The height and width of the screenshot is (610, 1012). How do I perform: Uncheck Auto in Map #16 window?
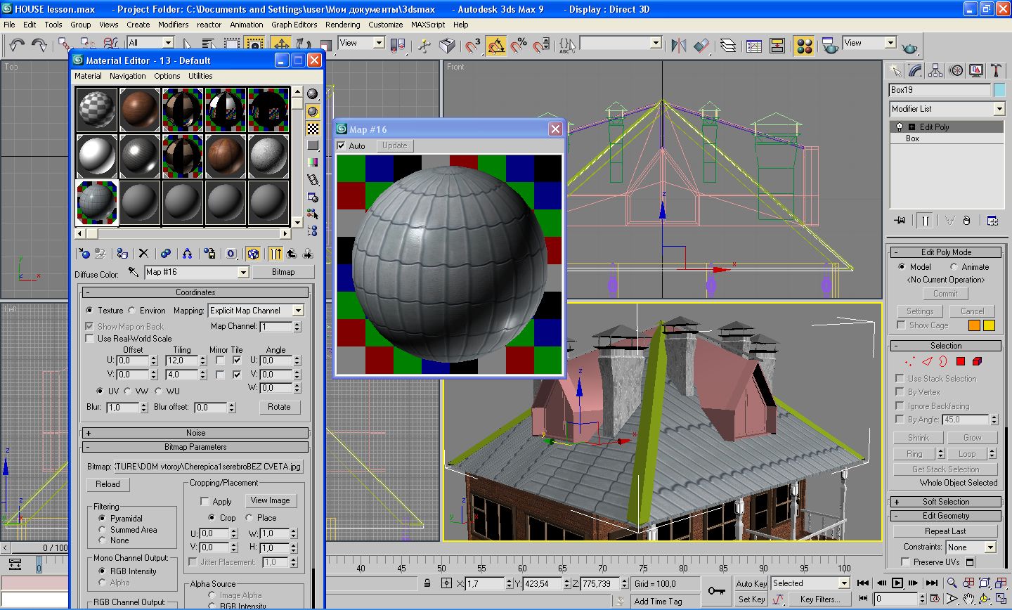coord(342,146)
